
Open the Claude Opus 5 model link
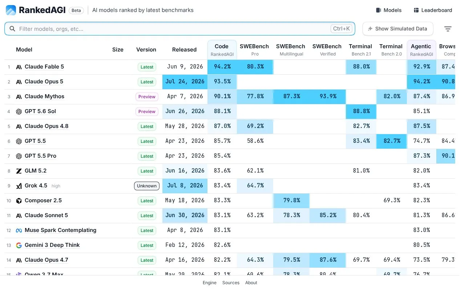[44, 82]
